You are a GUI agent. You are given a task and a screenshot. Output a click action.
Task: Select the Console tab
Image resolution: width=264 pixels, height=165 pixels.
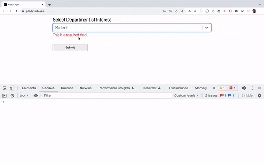click(x=48, y=88)
